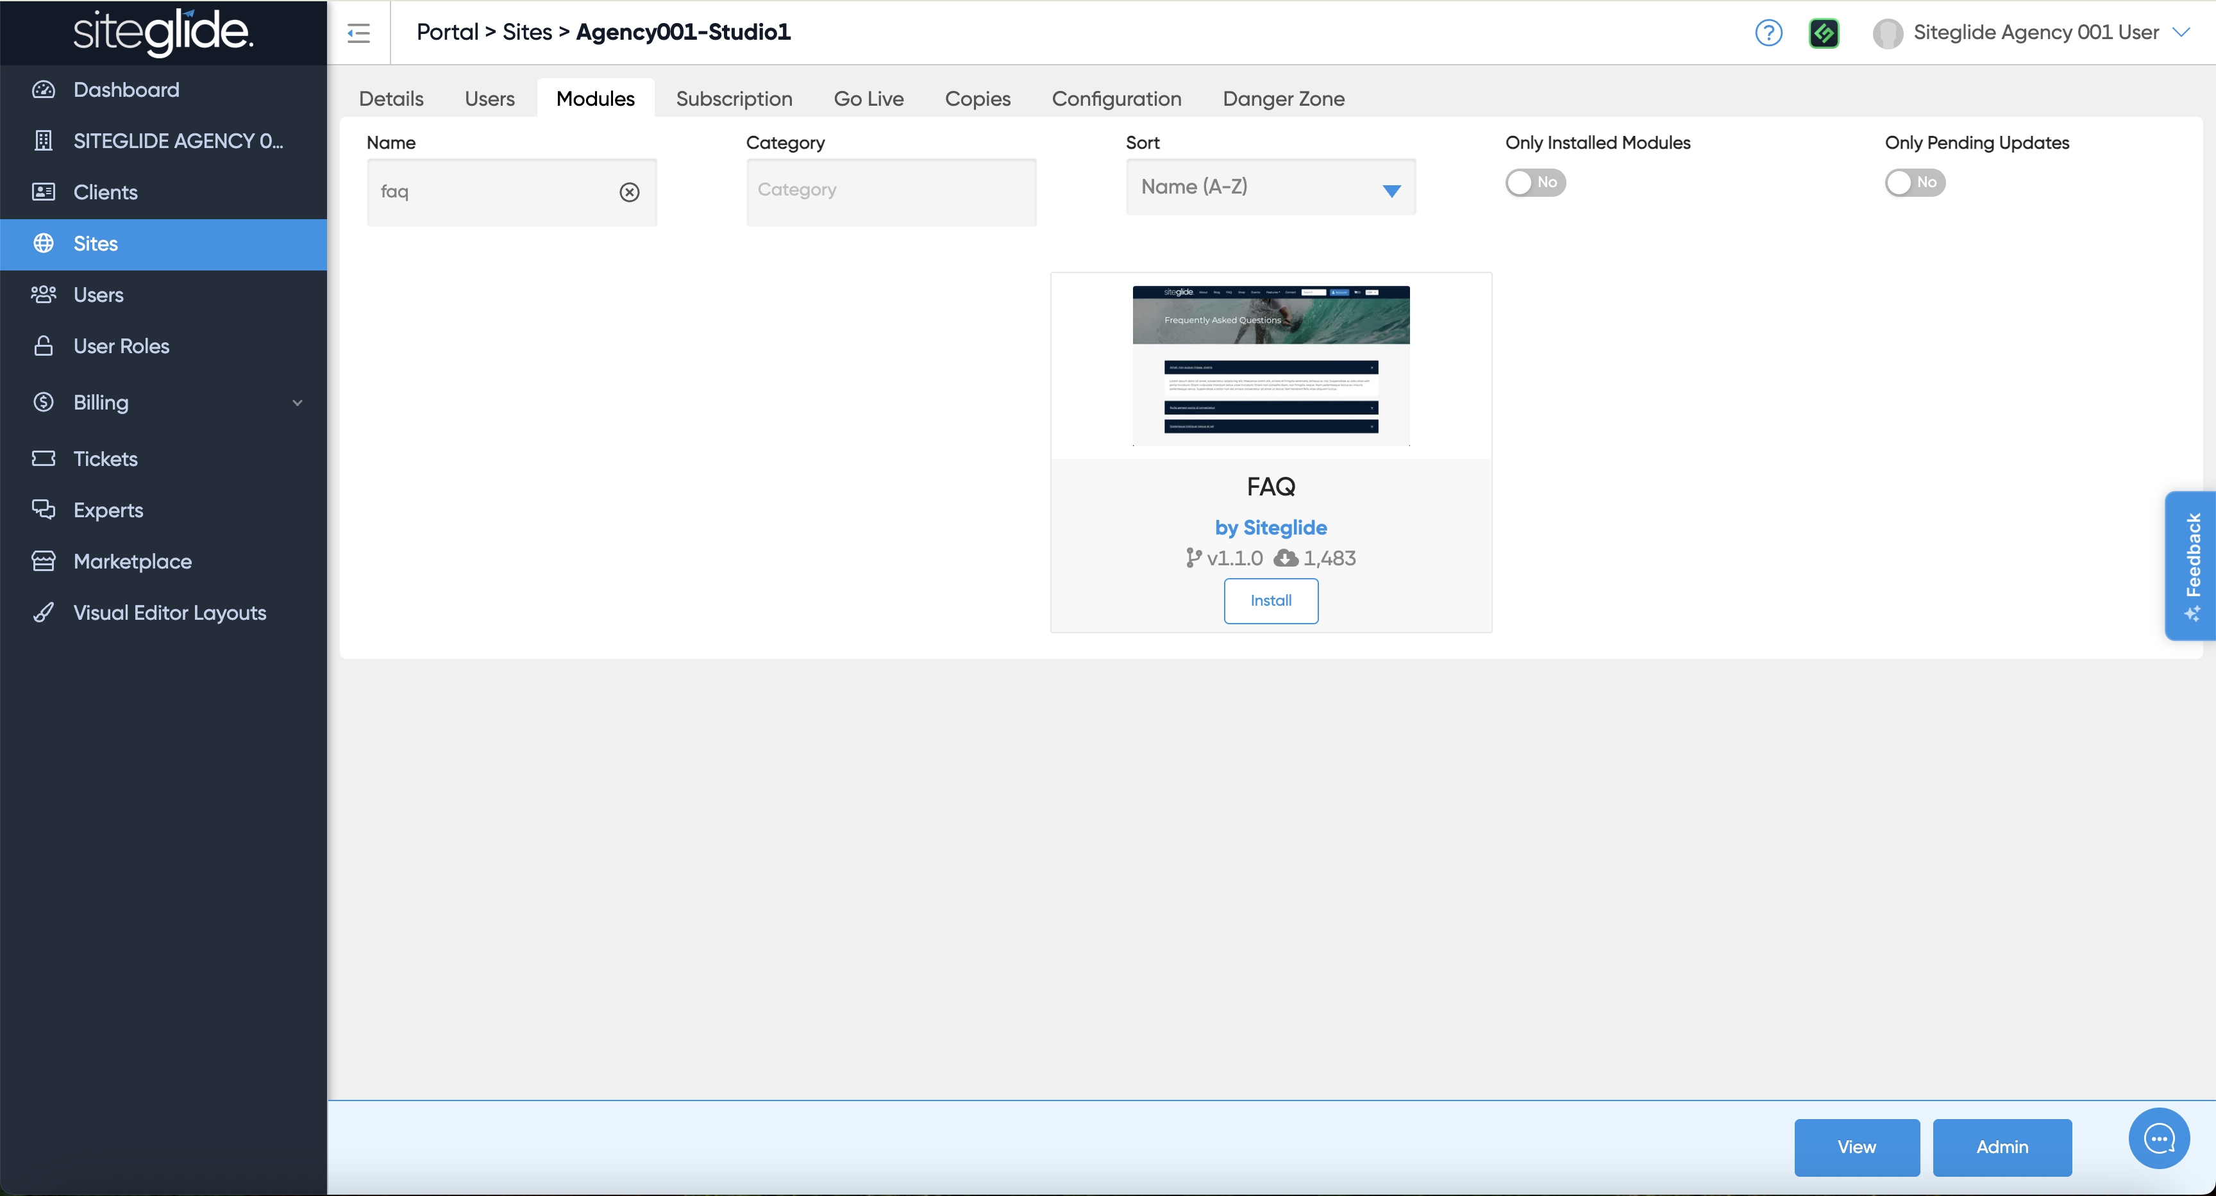Open Visual Editor Layouts page
This screenshot has width=2216, height=1196.
[169, 613]
